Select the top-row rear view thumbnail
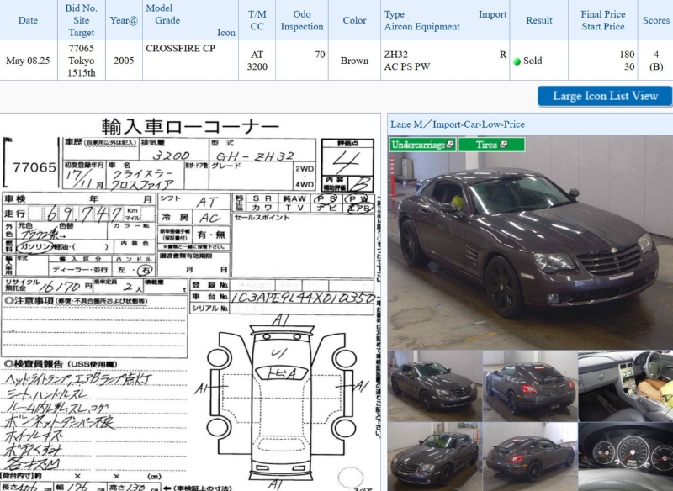This screenshot has width=673, height=491. click(x=529, y=386)
